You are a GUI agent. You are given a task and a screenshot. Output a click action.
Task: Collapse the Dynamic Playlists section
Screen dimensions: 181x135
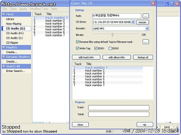tap(4, 57)
